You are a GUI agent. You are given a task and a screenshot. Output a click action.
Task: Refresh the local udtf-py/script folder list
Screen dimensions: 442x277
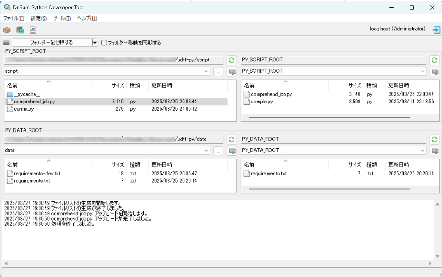[x=232, y=60]
